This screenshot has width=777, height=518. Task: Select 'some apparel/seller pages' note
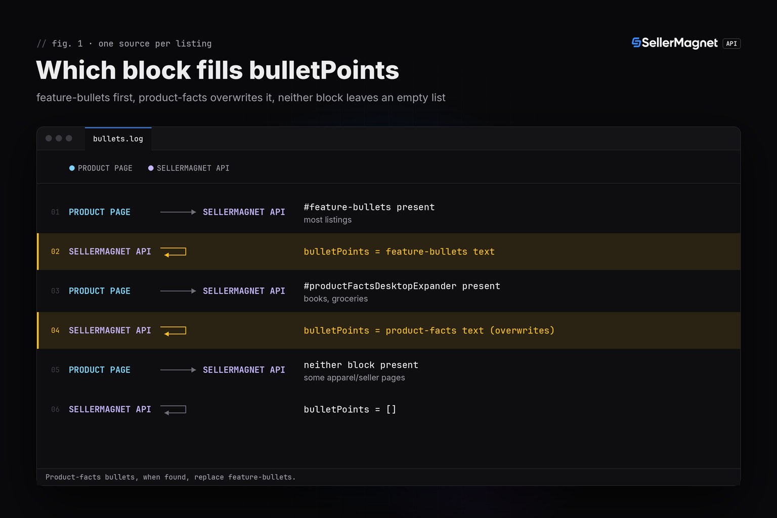click(x=355, y=377)
